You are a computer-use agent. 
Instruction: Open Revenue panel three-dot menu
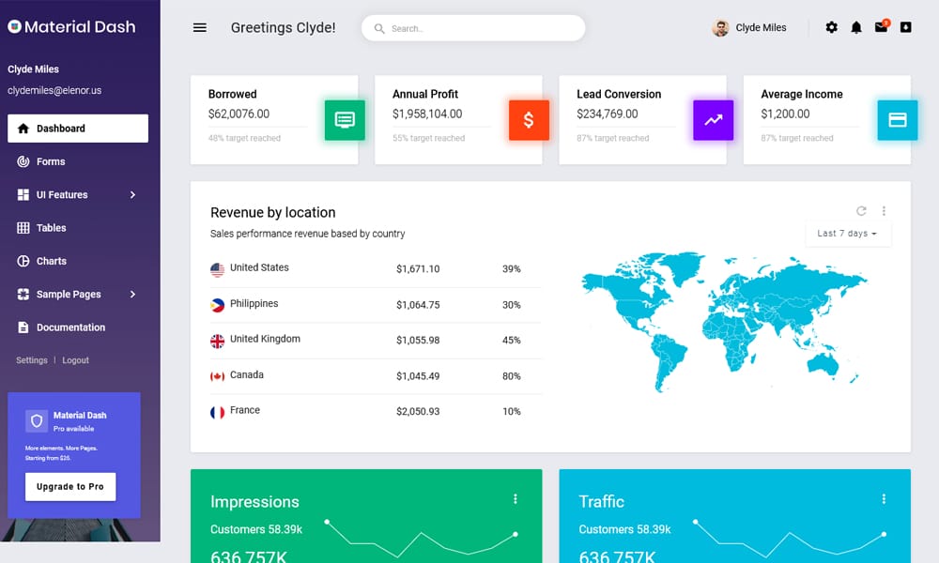[884, 210]
